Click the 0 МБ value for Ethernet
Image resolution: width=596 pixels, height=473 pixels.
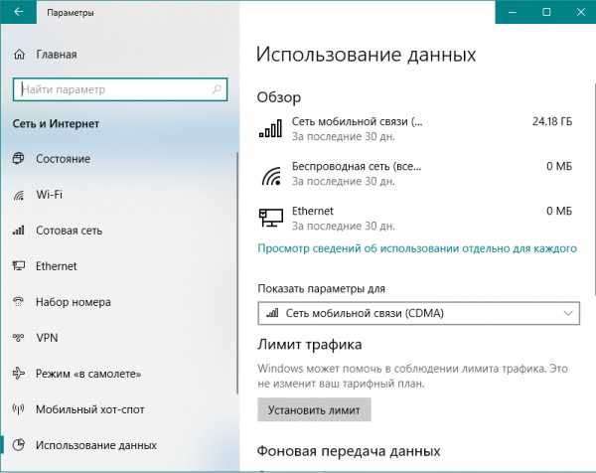pos(559,211)
